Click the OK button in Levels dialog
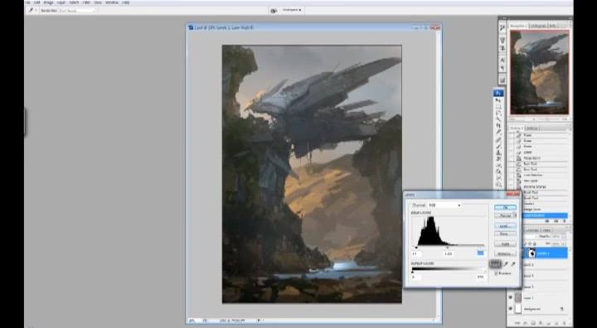The image size is (597, 328). click(x=505, y=207)
